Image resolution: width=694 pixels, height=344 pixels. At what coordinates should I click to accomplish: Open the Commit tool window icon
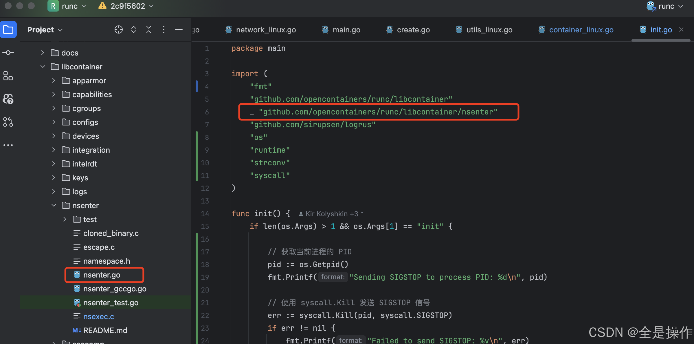click(8, 53)
